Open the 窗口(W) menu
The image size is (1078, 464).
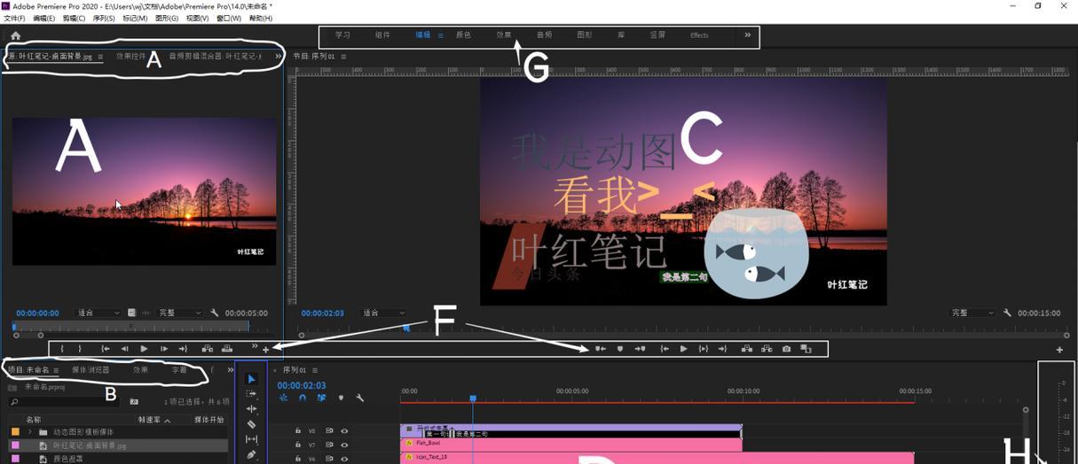coord(229,18)
